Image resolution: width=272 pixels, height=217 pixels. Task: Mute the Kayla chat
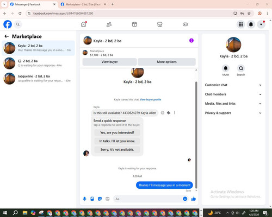[x=226, y=68]
